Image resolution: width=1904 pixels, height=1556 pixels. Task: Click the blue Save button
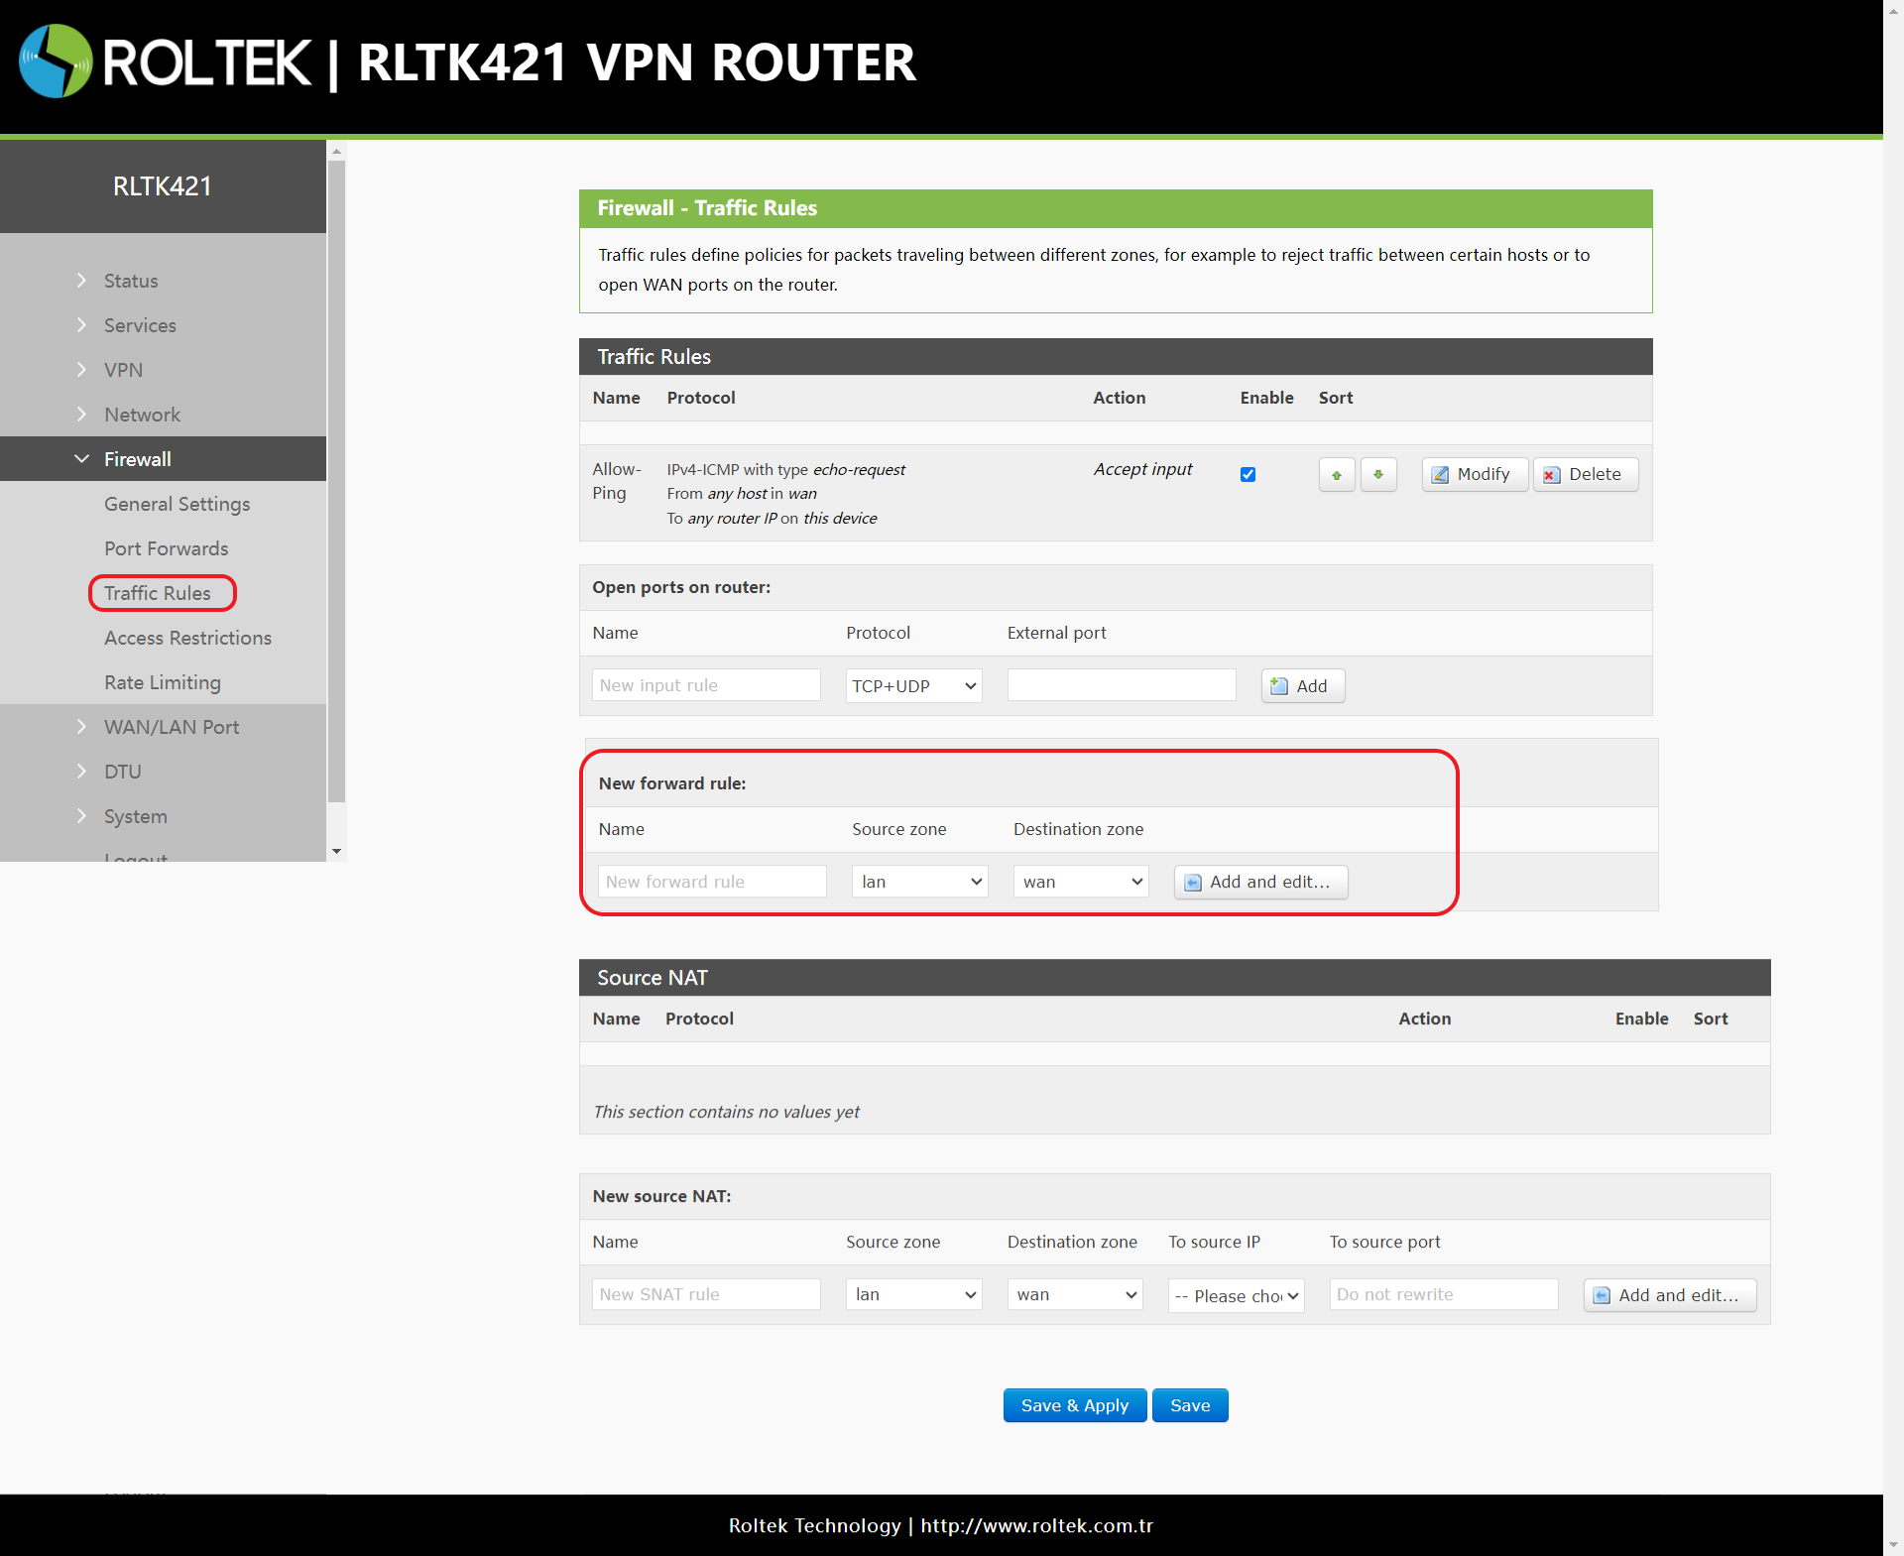[x=1189, y=1405]
